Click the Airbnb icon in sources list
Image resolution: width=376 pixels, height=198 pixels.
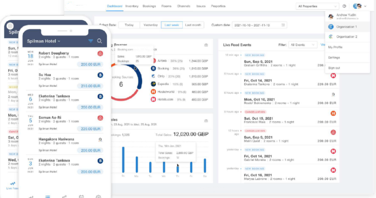click(x=154, y=61)
